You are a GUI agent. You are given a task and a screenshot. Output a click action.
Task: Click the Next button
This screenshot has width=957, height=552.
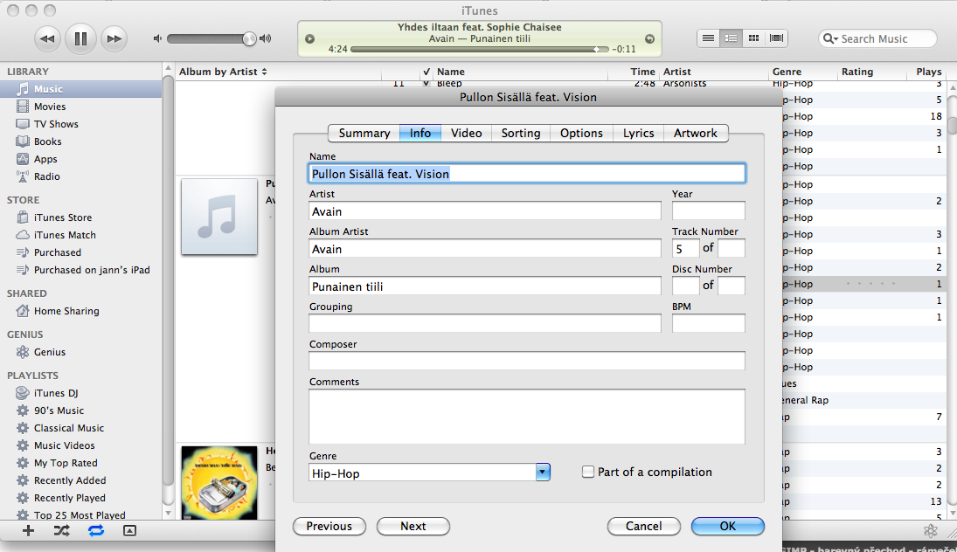click(x=413, y=526)
